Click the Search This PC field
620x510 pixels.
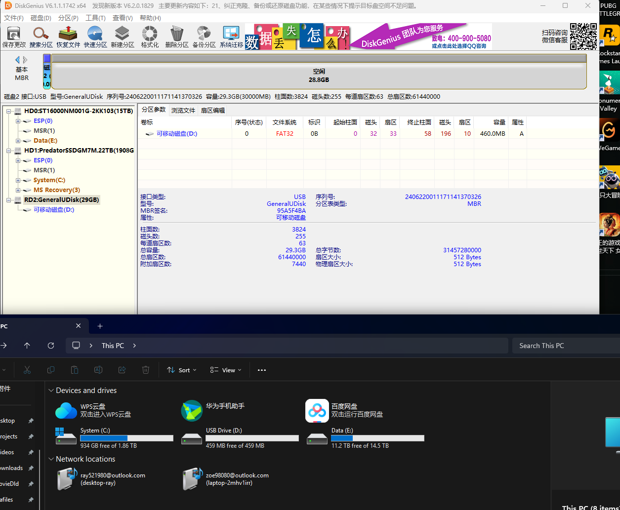pyautogui.click(x=566, y=346)
